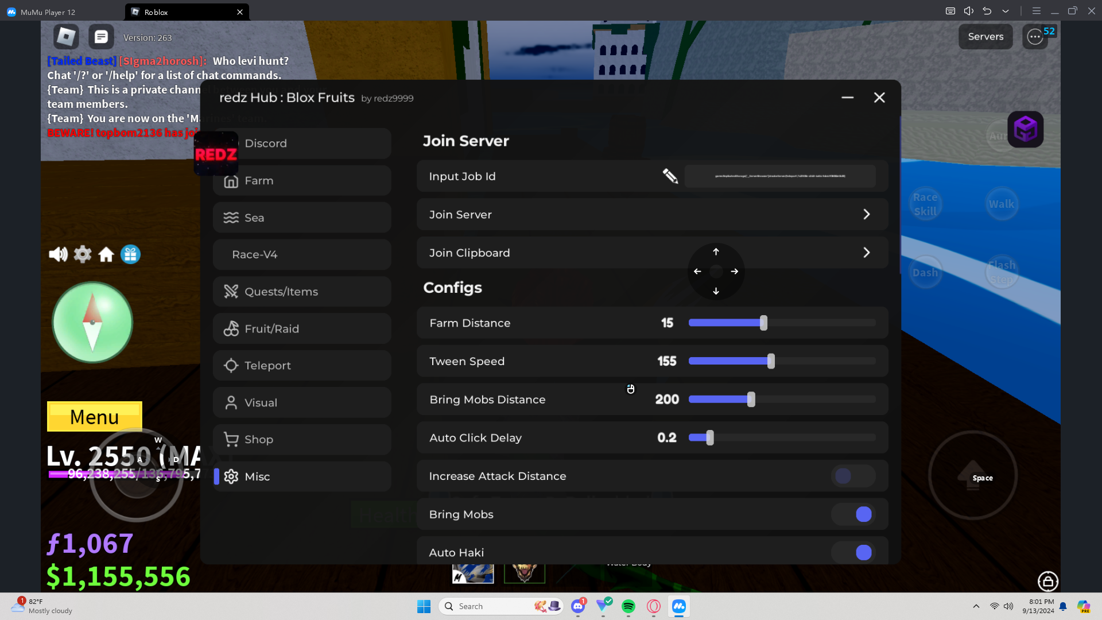Click the purple cube icon
Image resolution: width=1102 pixels, height=620 pixels.
click(x=1026, y=129)
